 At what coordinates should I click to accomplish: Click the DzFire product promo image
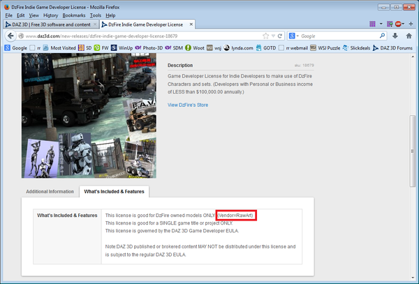tap(89, 116)
